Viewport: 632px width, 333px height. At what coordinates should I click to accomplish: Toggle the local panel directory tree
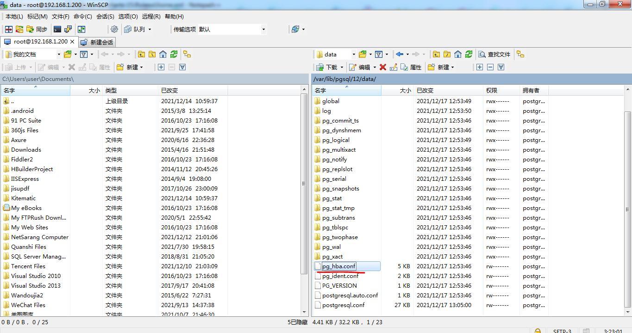click(x=187, y=54)
